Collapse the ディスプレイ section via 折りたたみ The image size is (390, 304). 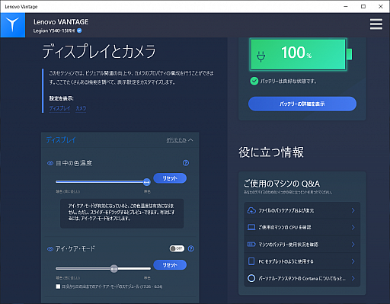180,140
